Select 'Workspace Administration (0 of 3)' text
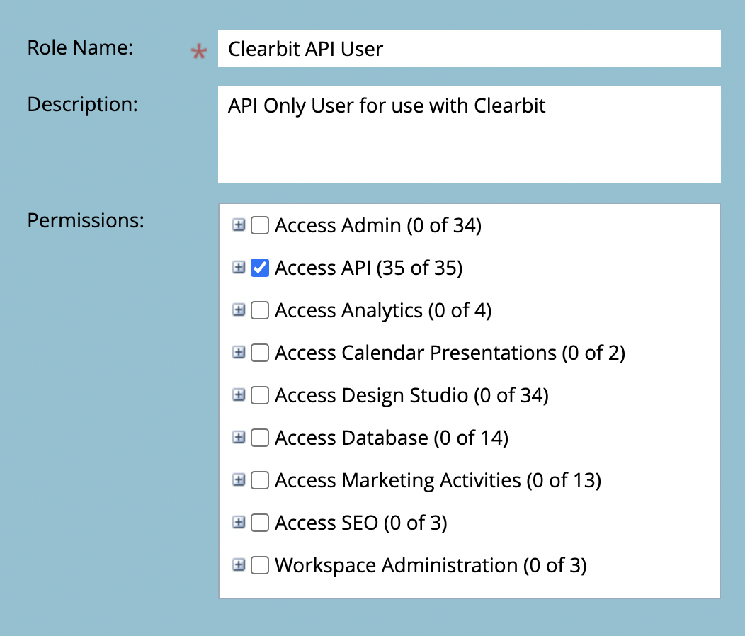This screenshot has width=745, height=636. pyautogui.click(x=431, y=566)
